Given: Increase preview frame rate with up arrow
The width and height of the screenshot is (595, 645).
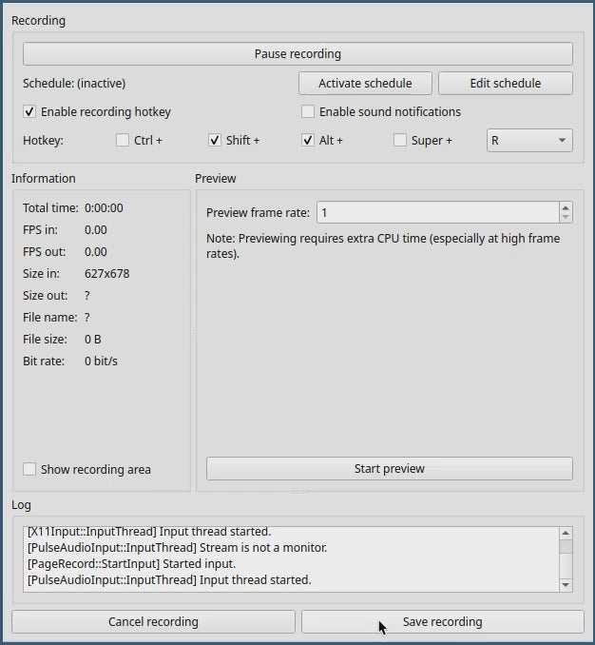Looking at the screenshot, I should (x=566, y=207).
